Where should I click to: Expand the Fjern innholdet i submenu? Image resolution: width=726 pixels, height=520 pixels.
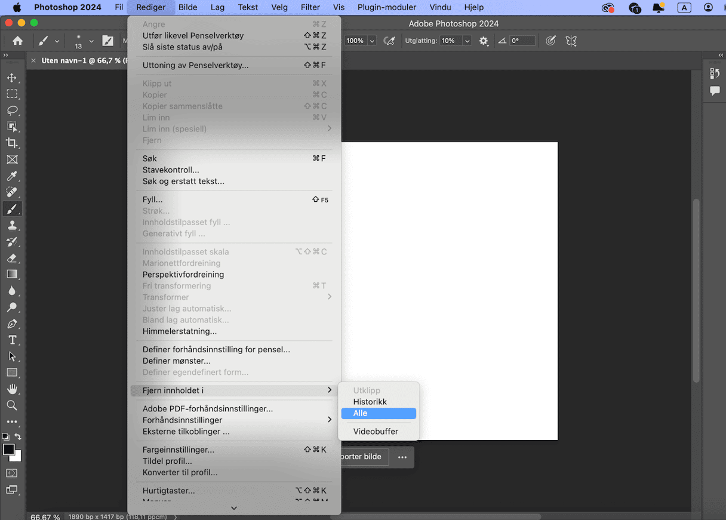click(234, 390)
